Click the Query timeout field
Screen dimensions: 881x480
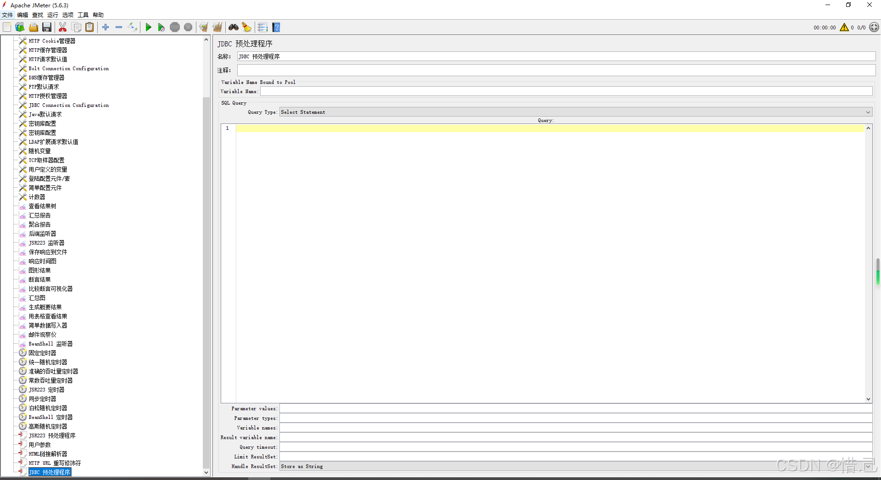coord(576,447)
